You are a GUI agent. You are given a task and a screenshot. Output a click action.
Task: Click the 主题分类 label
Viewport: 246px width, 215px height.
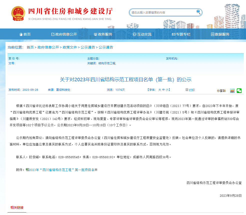tap(93, 58)
